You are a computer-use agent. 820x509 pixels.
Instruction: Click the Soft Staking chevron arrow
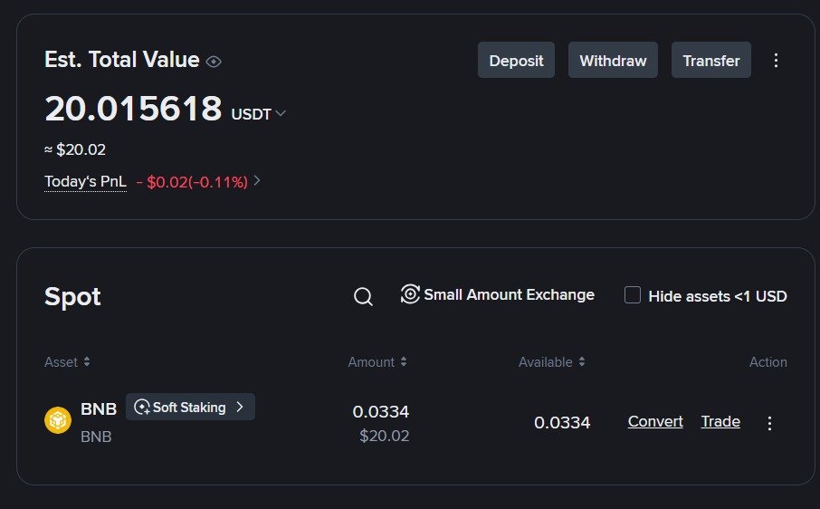pyautogui.click(x=240, y=407)
